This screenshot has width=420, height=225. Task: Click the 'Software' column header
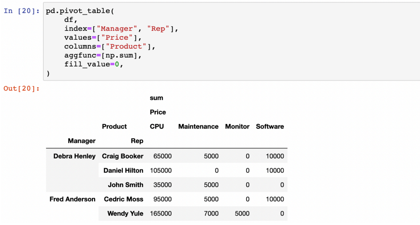coord(270,127)
